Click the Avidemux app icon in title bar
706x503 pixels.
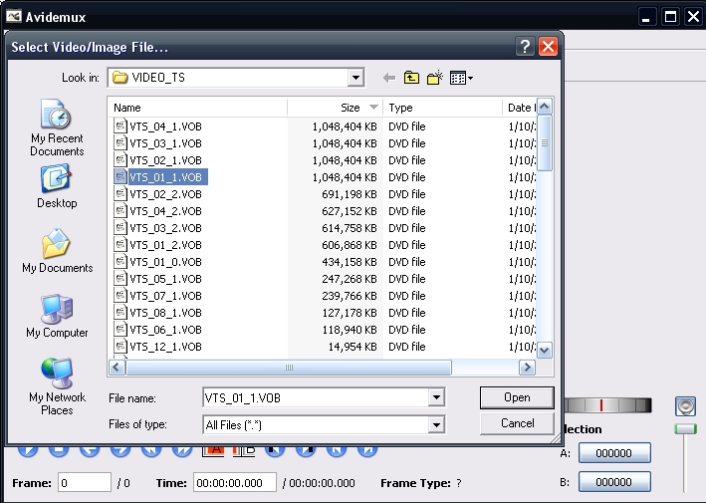[x=14, y=17]
